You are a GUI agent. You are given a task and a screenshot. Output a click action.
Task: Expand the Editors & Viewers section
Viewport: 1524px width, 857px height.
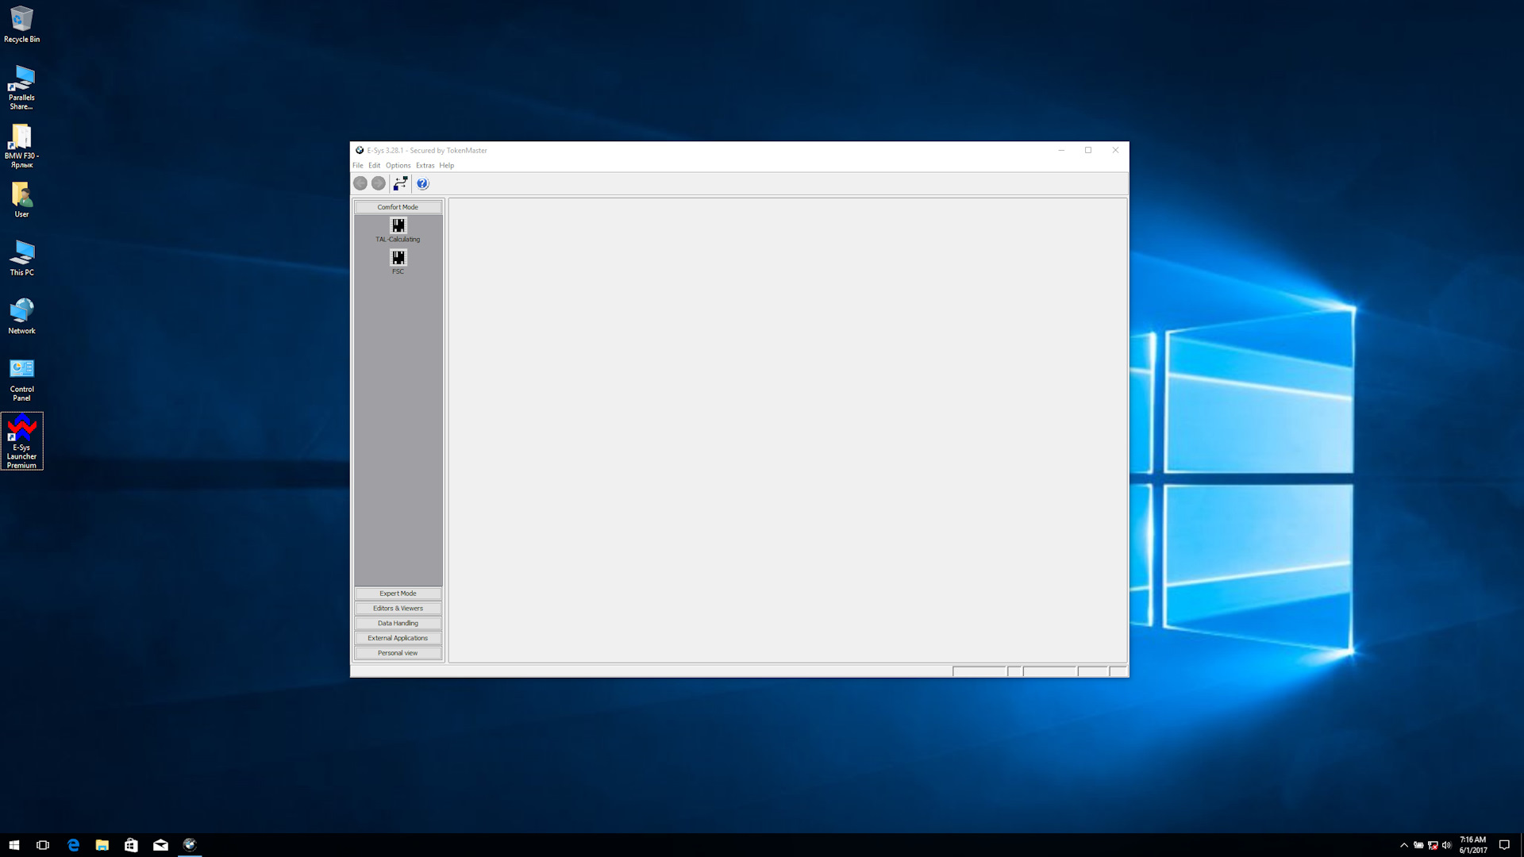click(x=398, y=608)
